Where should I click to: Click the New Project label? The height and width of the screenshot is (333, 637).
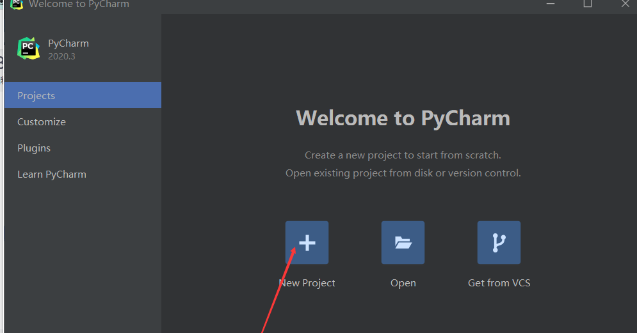point(307,283)
